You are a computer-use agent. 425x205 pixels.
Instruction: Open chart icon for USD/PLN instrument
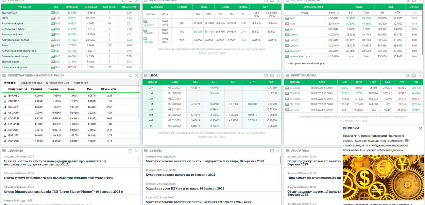[5, 118]
